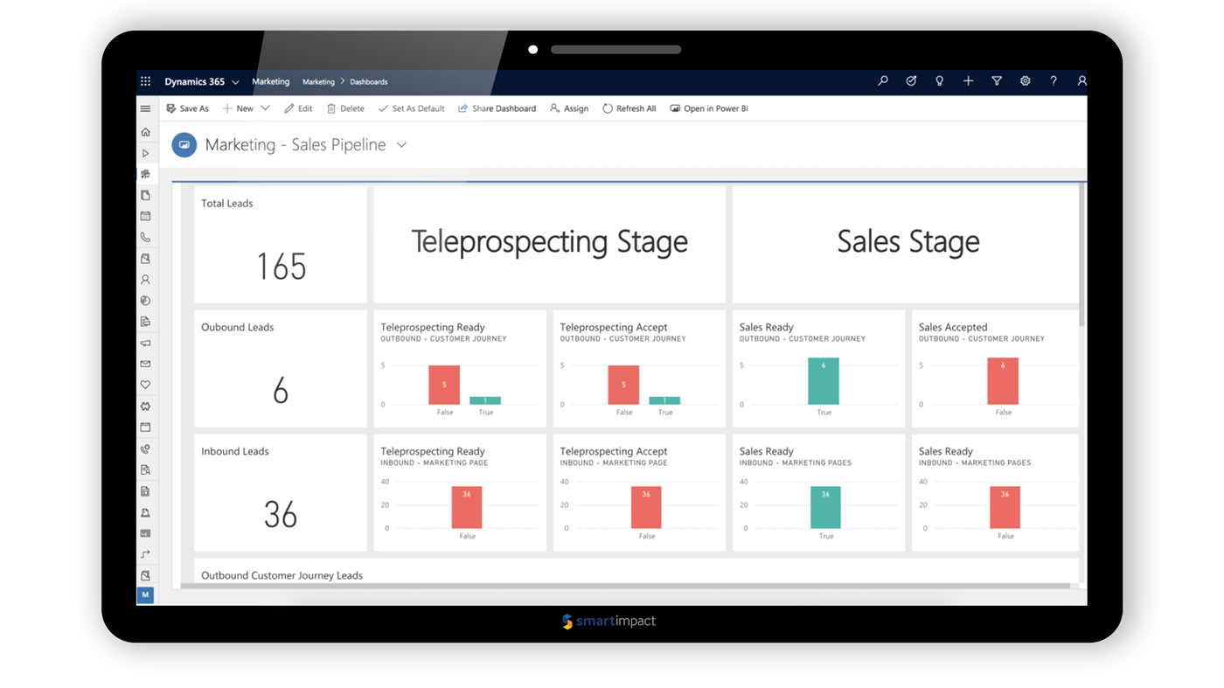Screen dimensions: 1224x688
Task: Open the app launcher waffle grid
Action: click(145, 81)
